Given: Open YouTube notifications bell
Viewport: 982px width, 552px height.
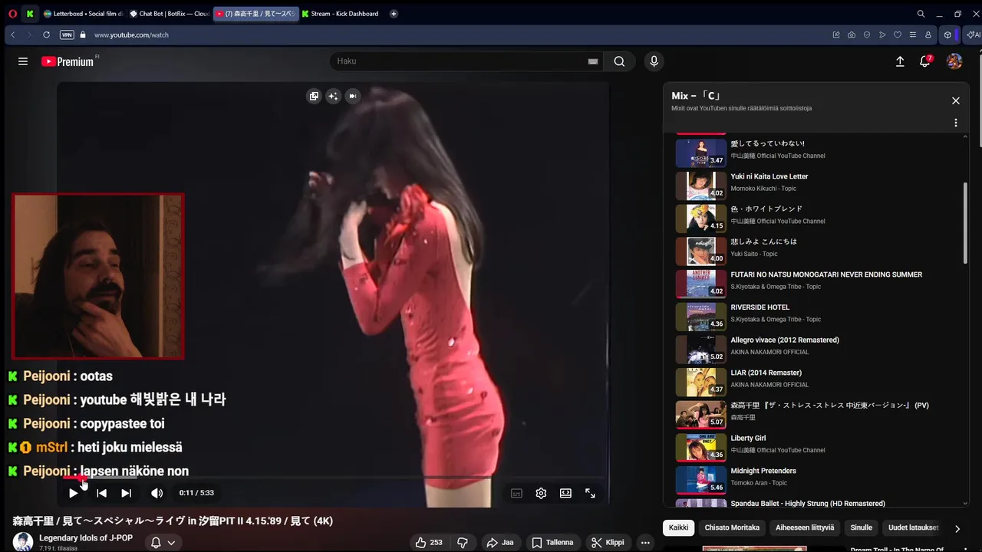Looking at the screenshot, I should (925, 61).
